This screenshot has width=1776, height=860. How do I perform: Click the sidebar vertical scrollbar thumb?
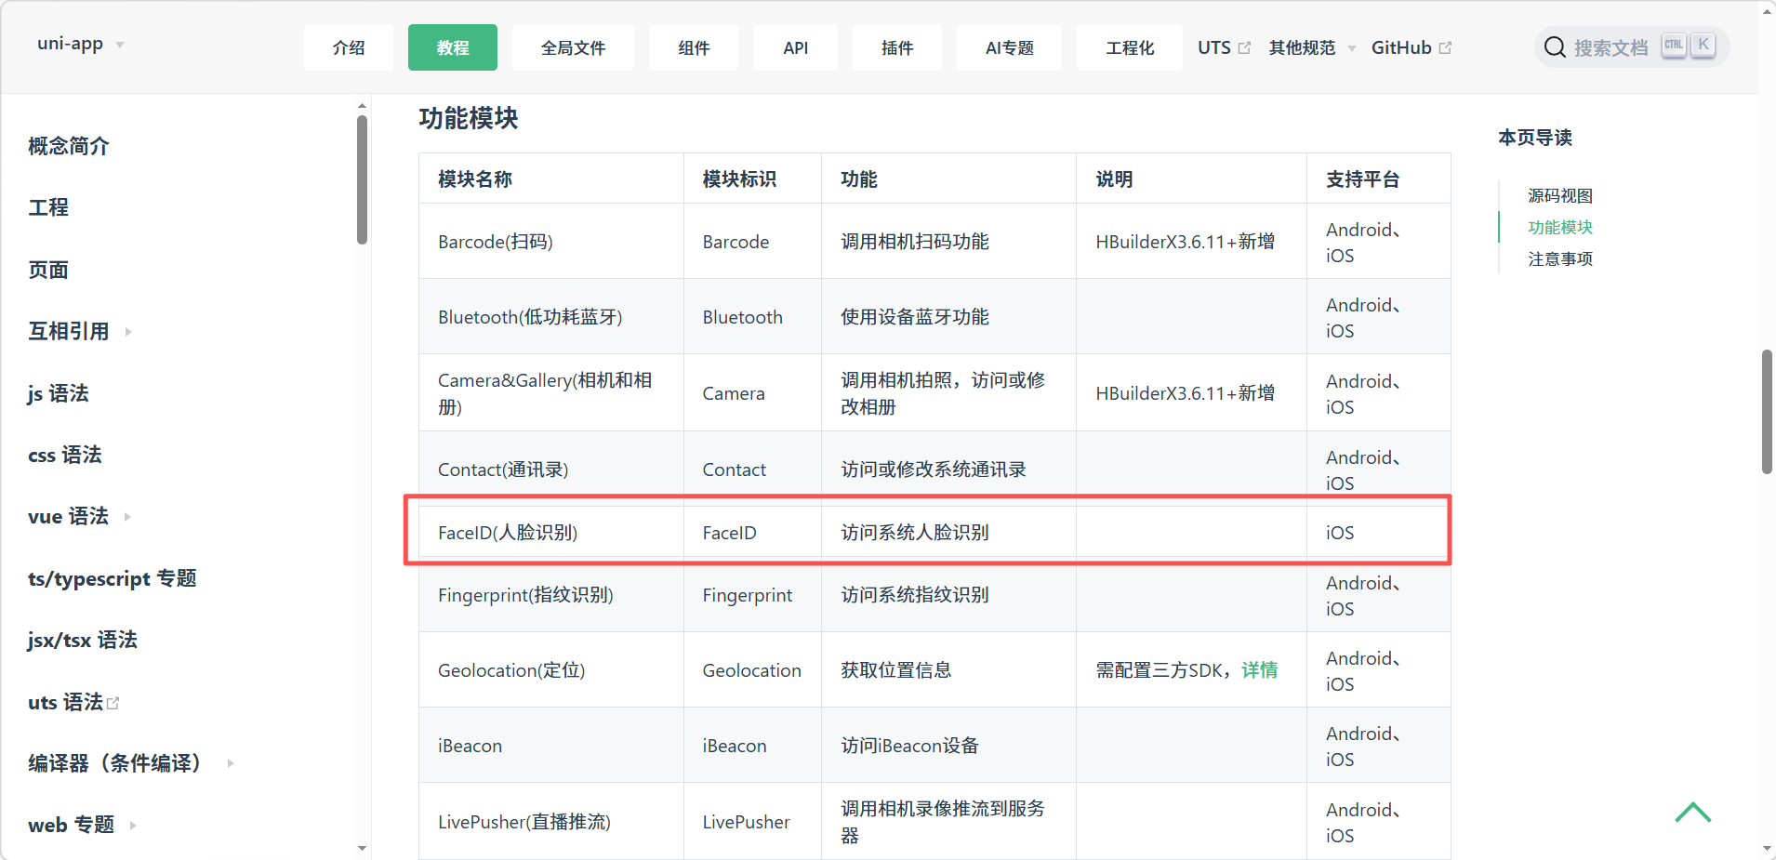[x=362, y=179]
